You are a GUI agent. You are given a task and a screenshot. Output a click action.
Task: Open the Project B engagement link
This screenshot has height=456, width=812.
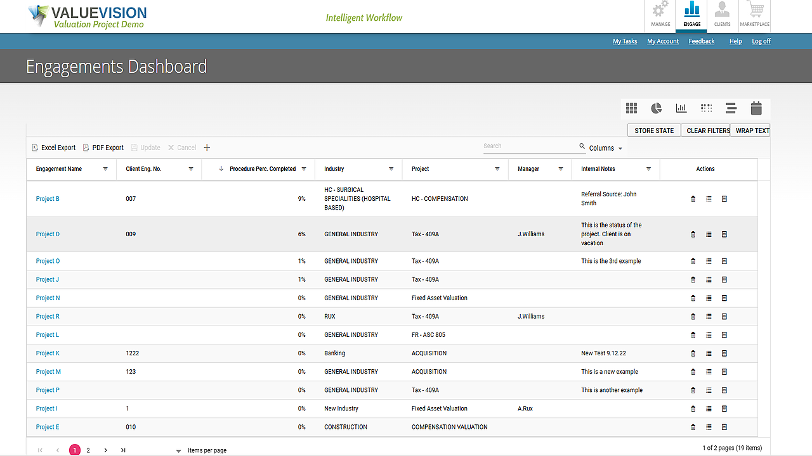pos(48,199)
